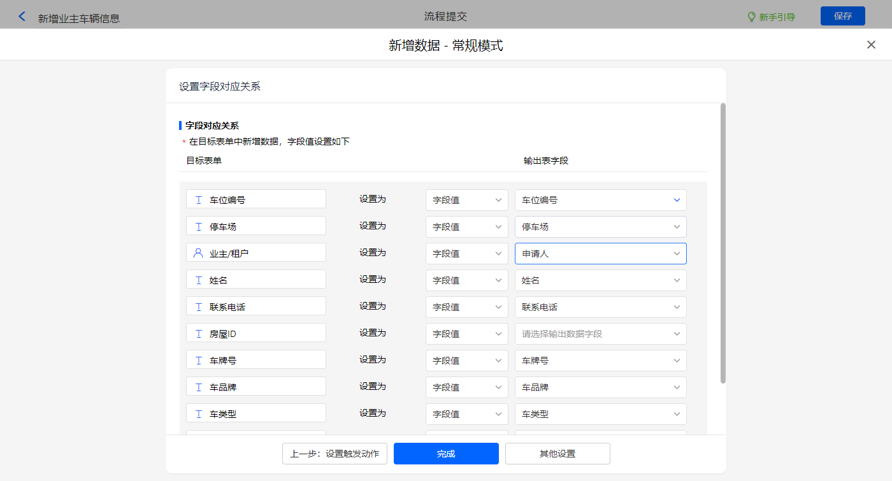Click the text type icon beside 房屋ID
This screenshot has width=892, height=481.
coord(198,334)
